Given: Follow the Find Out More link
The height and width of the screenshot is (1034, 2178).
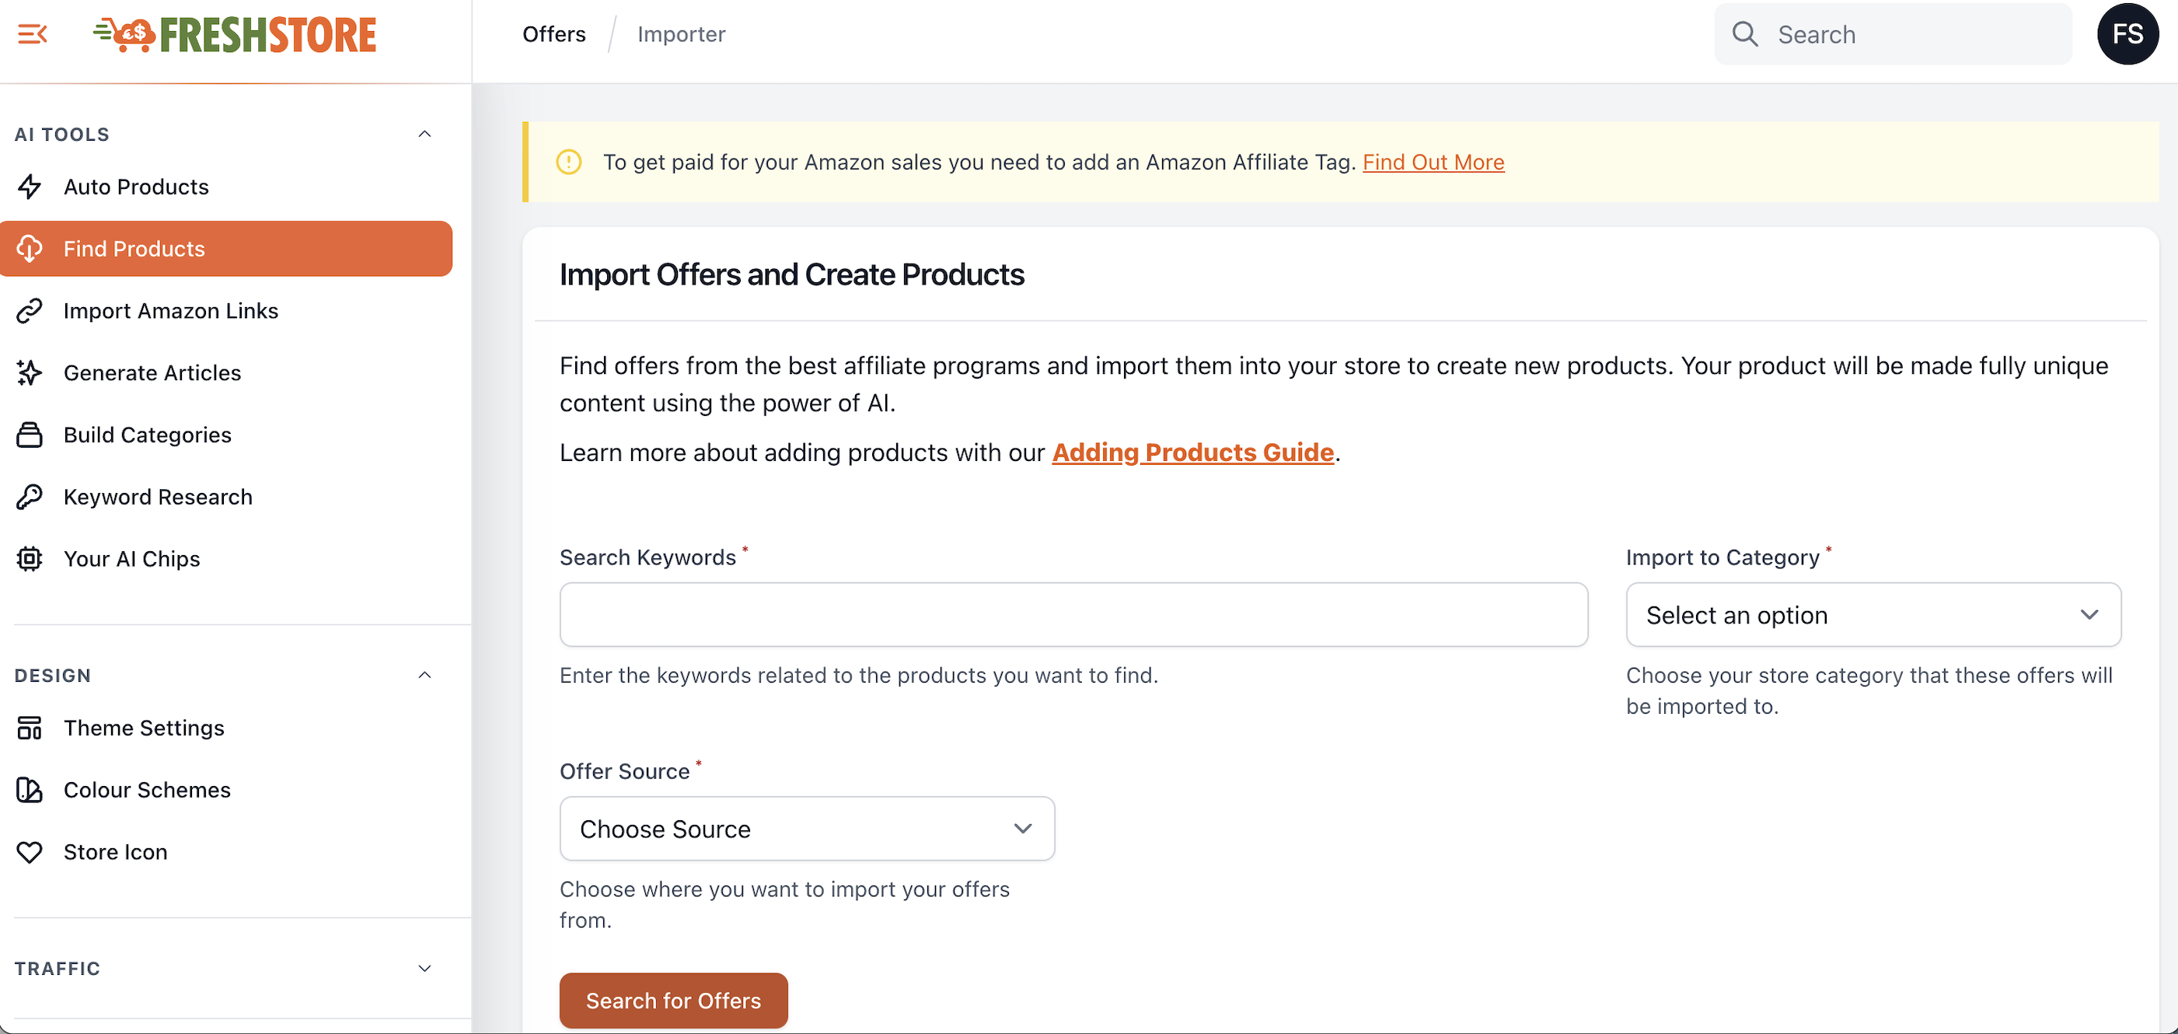Looking at the screenshot, I should [x=1433, y=162].
